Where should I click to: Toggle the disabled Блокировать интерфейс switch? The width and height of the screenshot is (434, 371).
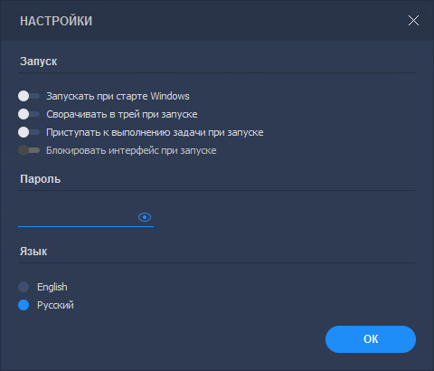pos(29,150)
